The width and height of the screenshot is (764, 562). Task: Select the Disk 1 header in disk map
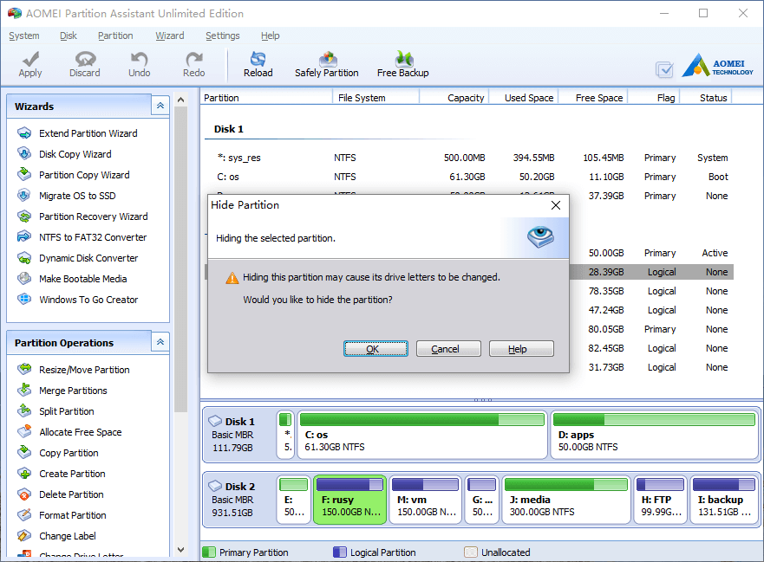[x=238, y=435]
